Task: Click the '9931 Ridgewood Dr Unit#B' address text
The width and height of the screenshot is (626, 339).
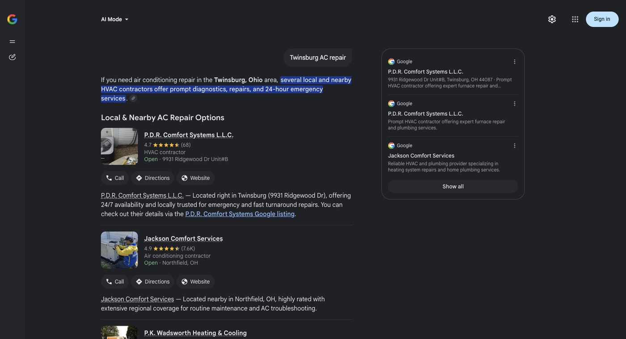Action: [x=195, y=159]
